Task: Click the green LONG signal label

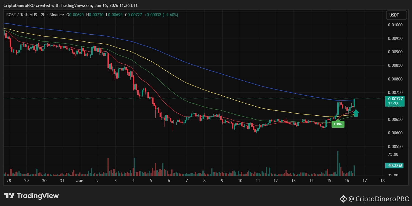Action: (338, 124)
